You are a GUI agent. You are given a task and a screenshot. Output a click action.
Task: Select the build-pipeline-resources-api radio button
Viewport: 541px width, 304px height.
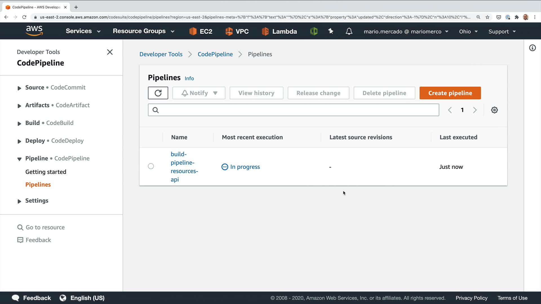click(151, 166)
